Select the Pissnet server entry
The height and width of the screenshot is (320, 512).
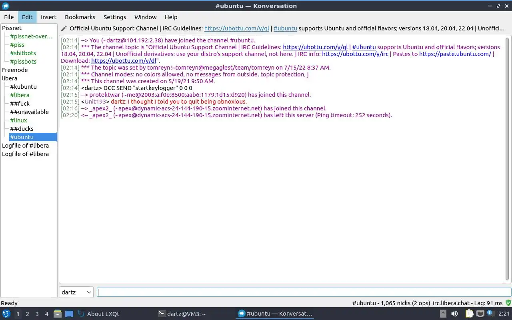(12, 28)
